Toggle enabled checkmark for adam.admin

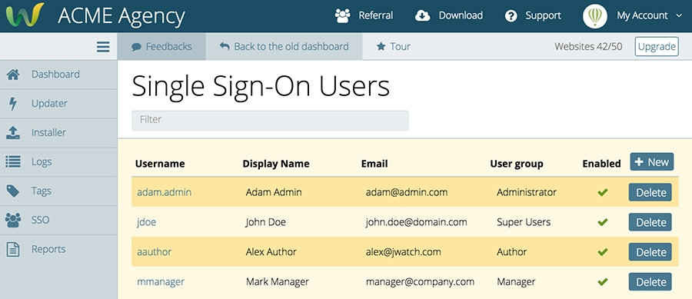[x=602, y=192]
